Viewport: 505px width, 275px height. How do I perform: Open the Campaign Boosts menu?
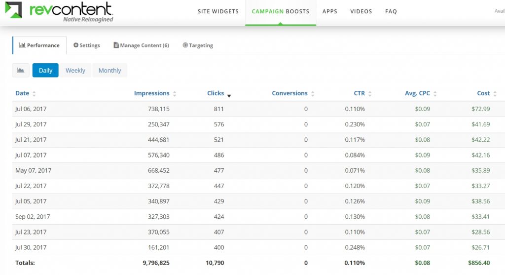click(x=280, y=11)
